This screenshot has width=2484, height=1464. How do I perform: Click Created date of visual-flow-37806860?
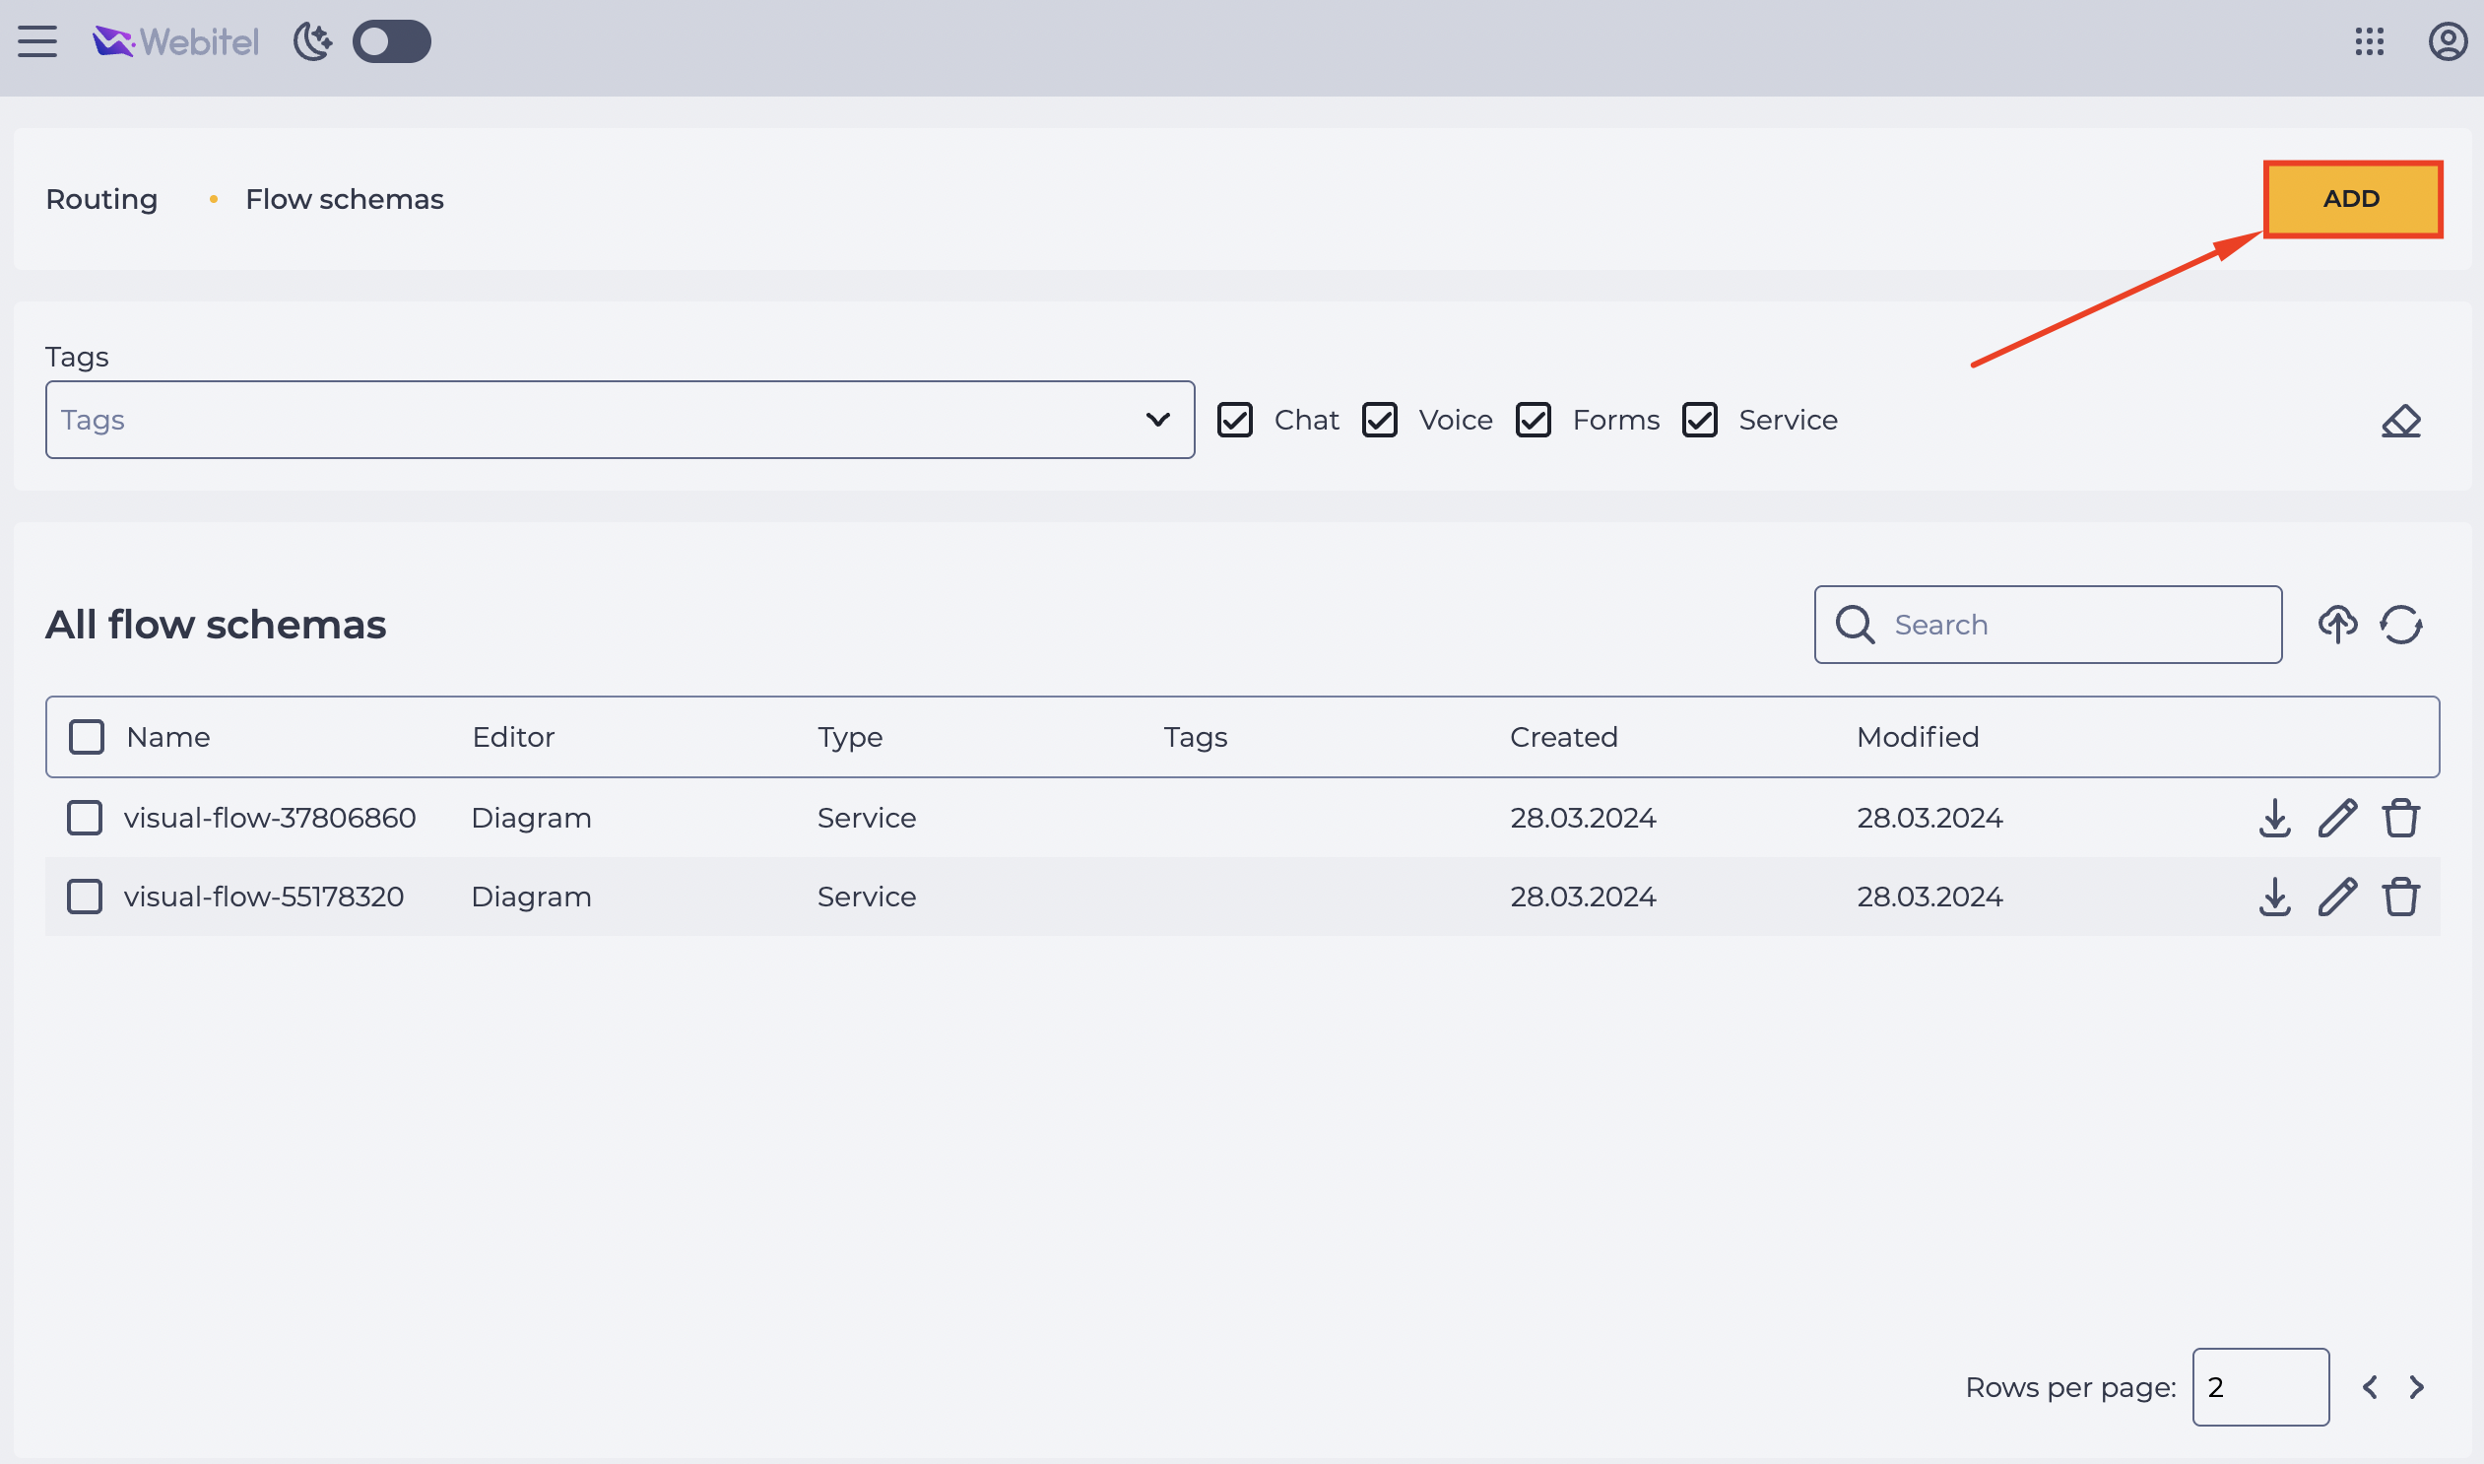[x=1583, y=818]
